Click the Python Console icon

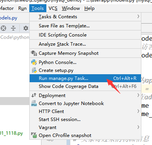tap(34, 62)
